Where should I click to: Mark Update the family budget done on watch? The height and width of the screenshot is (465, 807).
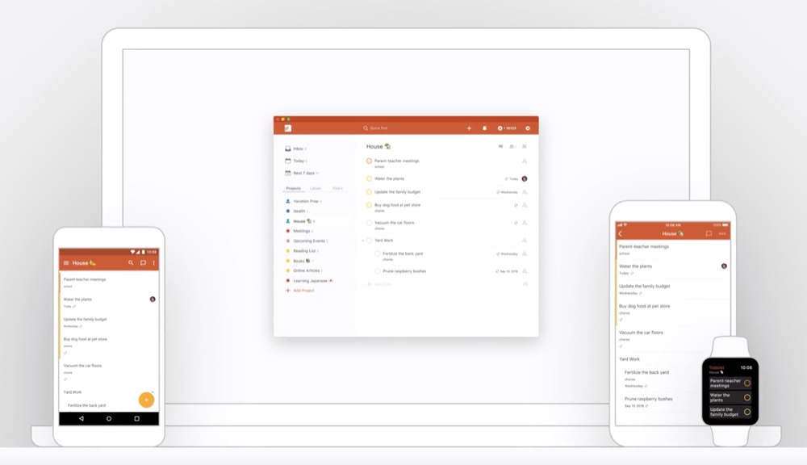(747, 412)
